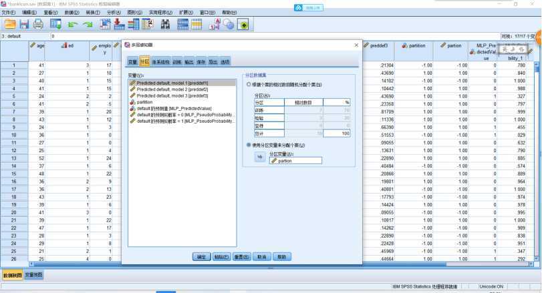Open the 文件(F) menu
This screenshot has width=542, height=293.
(x=8, y=13)
